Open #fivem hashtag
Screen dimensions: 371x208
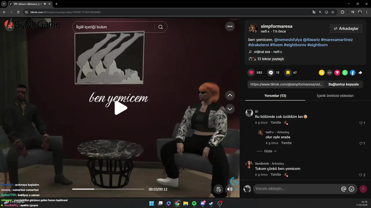point(276,45)
